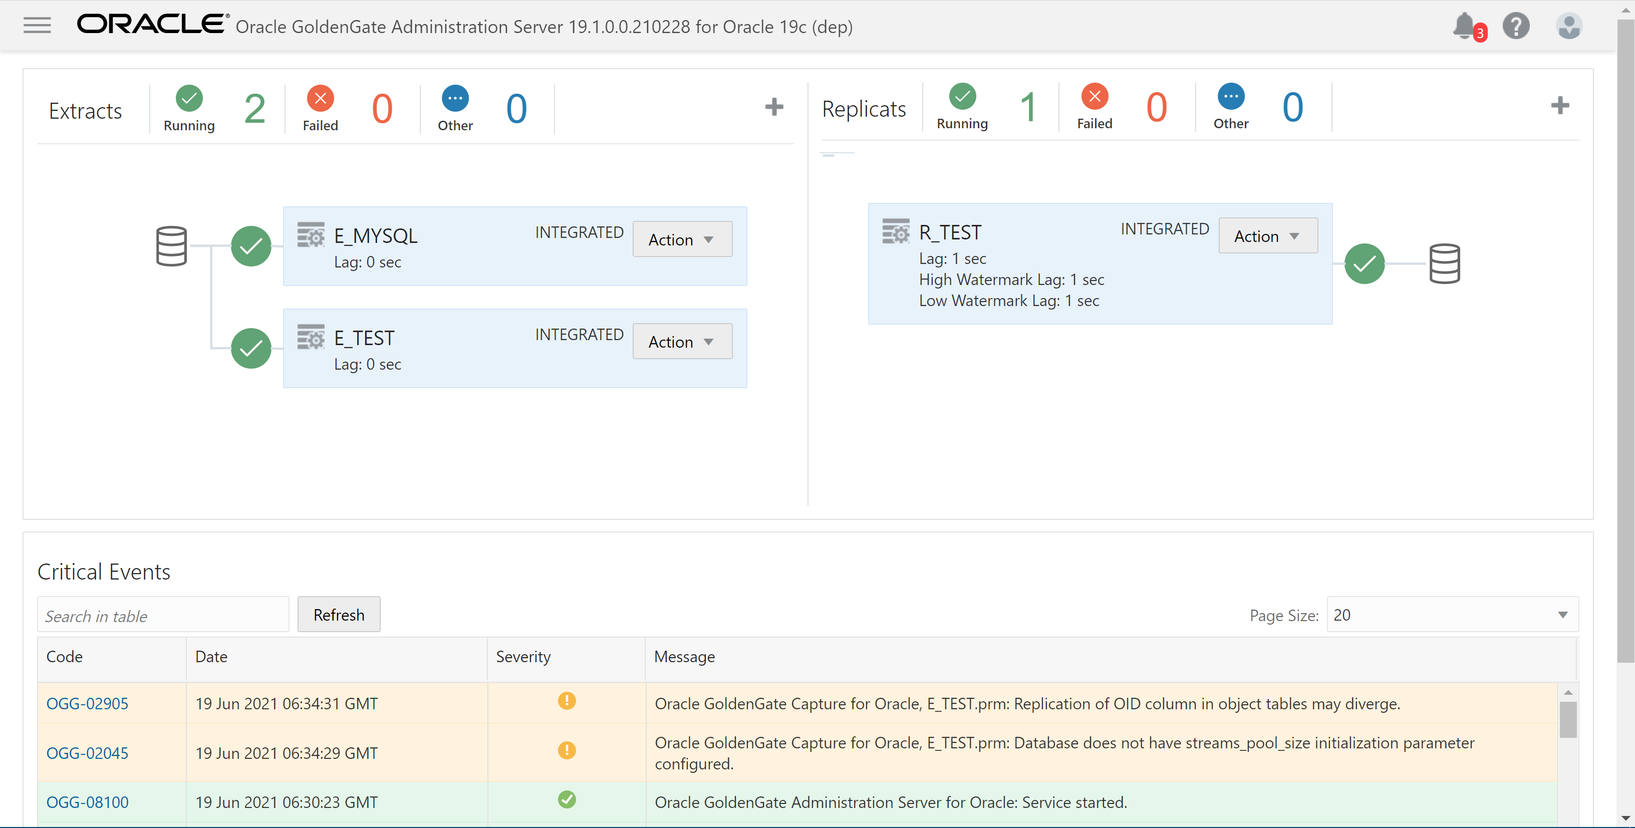The height and width of the screenshot is (828, 1635).
Task: Open the user account avatar menu
Action: coord(1568,26)
